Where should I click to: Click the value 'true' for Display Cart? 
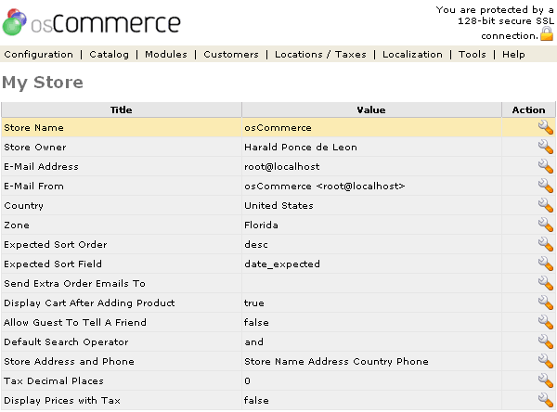tap(254, 303)
